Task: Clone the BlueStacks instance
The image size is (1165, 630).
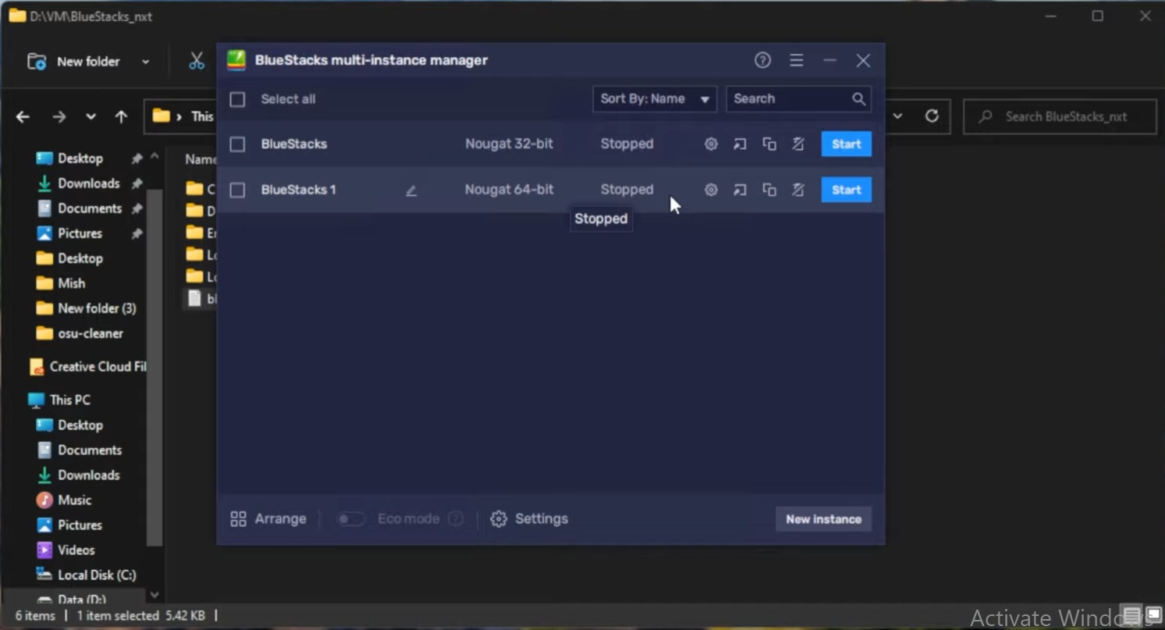Action: pyautogui.click(x=769, y=144)
